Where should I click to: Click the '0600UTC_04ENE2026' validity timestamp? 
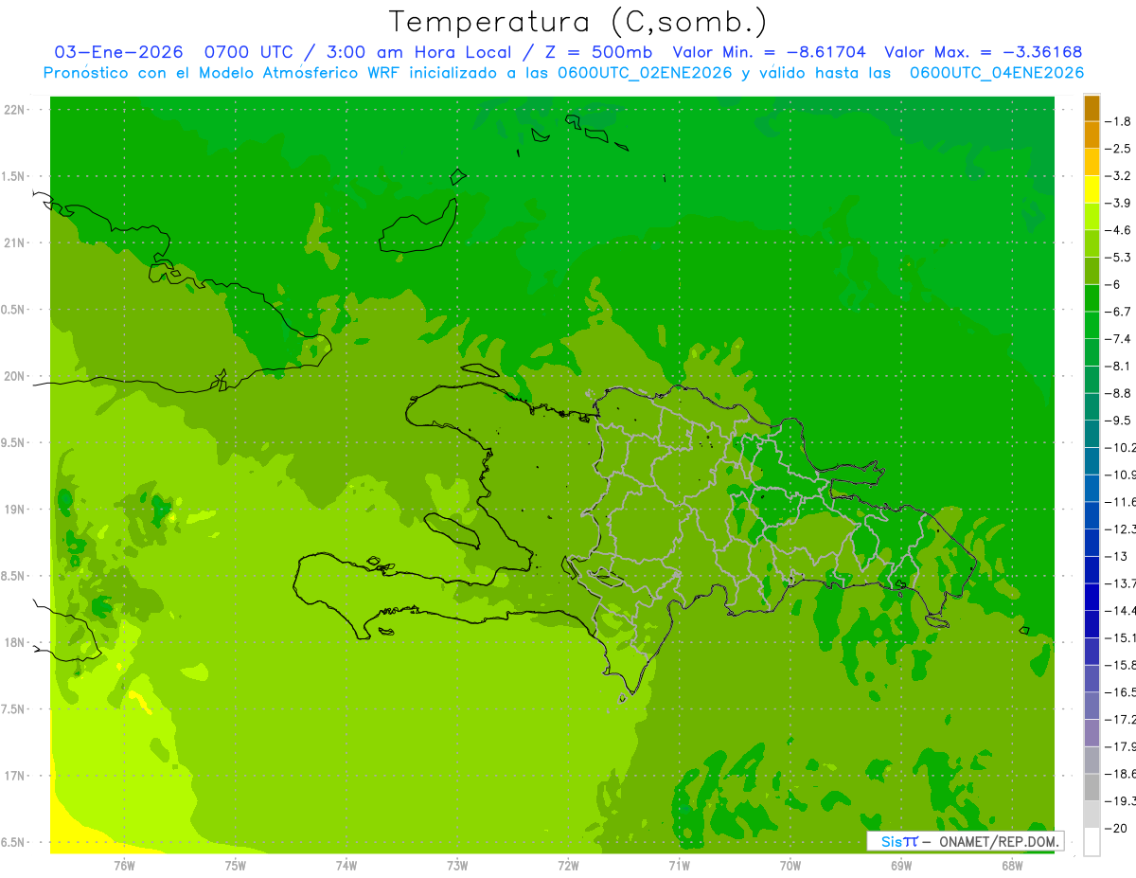[996, 73]
